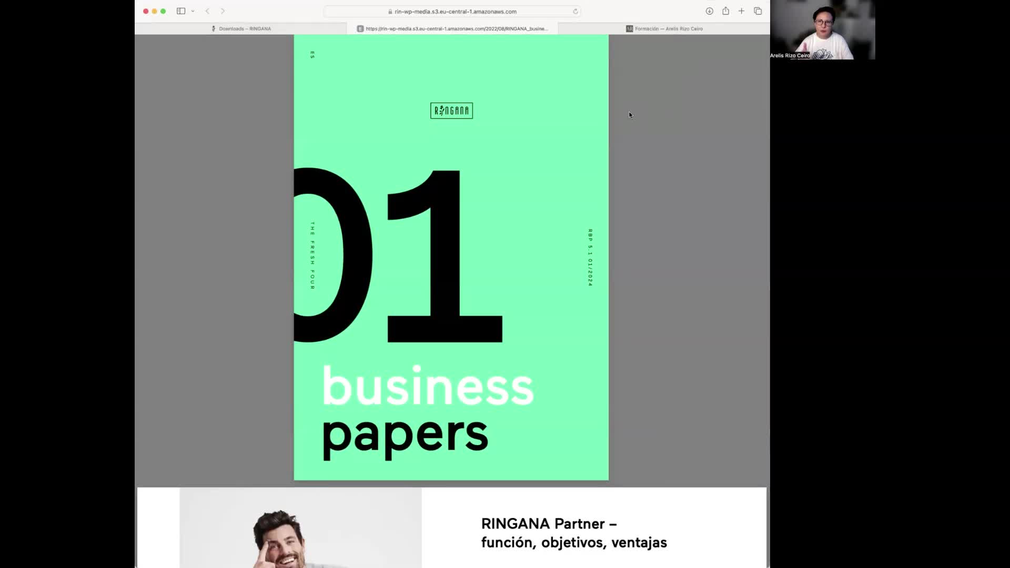Click 'THE FRESH FOUR' vertical text
Image resolution: width=1010 pixels, height=568 pixels.
point(312,256)
